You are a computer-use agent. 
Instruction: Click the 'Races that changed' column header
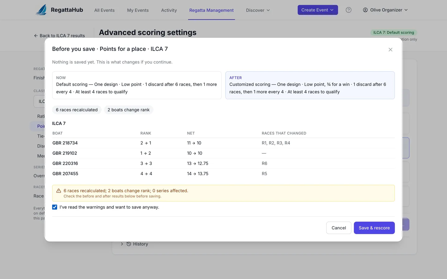284,133
